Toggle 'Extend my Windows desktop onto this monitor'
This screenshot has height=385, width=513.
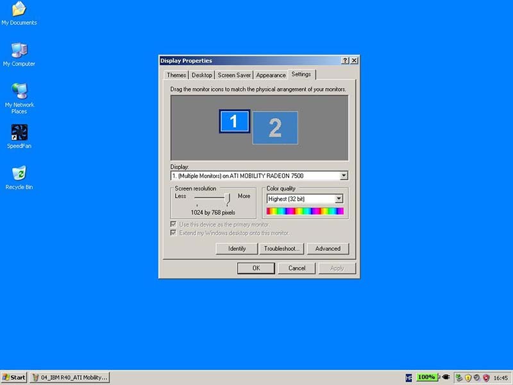(173, 233)
